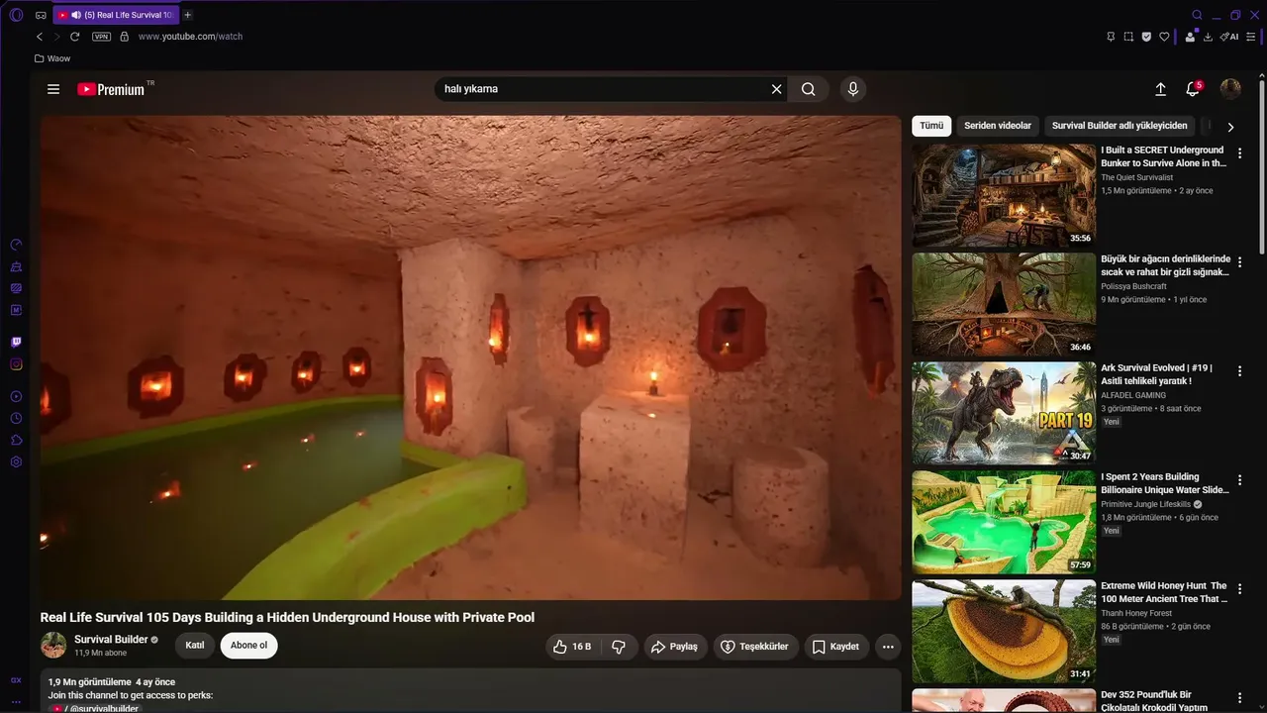Select the Real Life Survival browser tab
This screenshot has height=713, width=1267.
click(117, 15)
